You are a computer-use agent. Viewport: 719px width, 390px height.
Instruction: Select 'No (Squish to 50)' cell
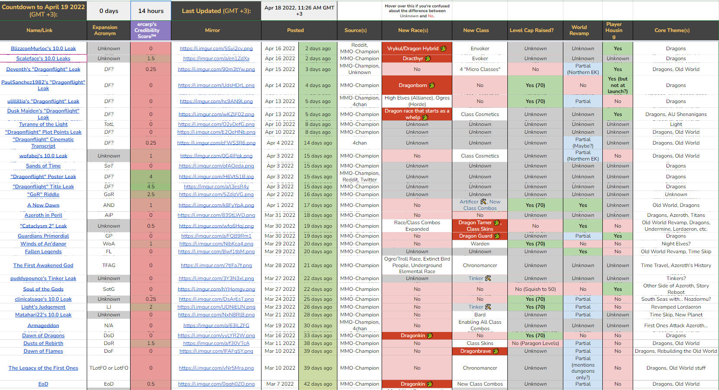coord(536,289)
